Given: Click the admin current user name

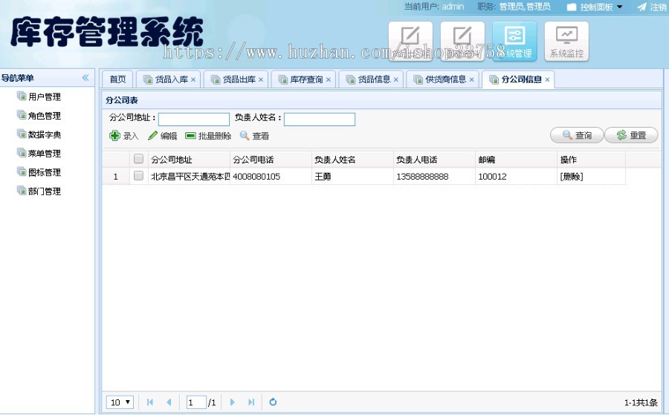Looking at the screenshot, I should 453,7.
